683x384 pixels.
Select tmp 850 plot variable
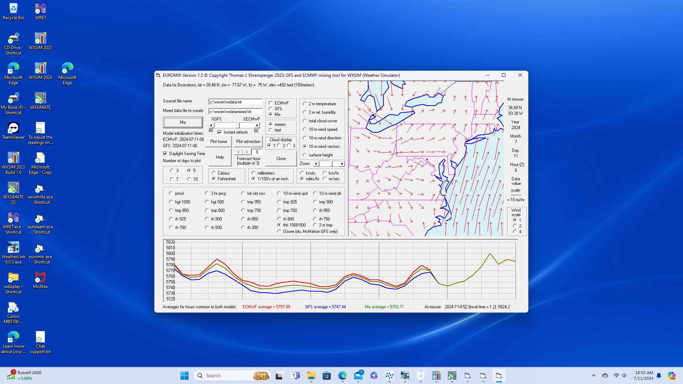click(x=171, y=210)
